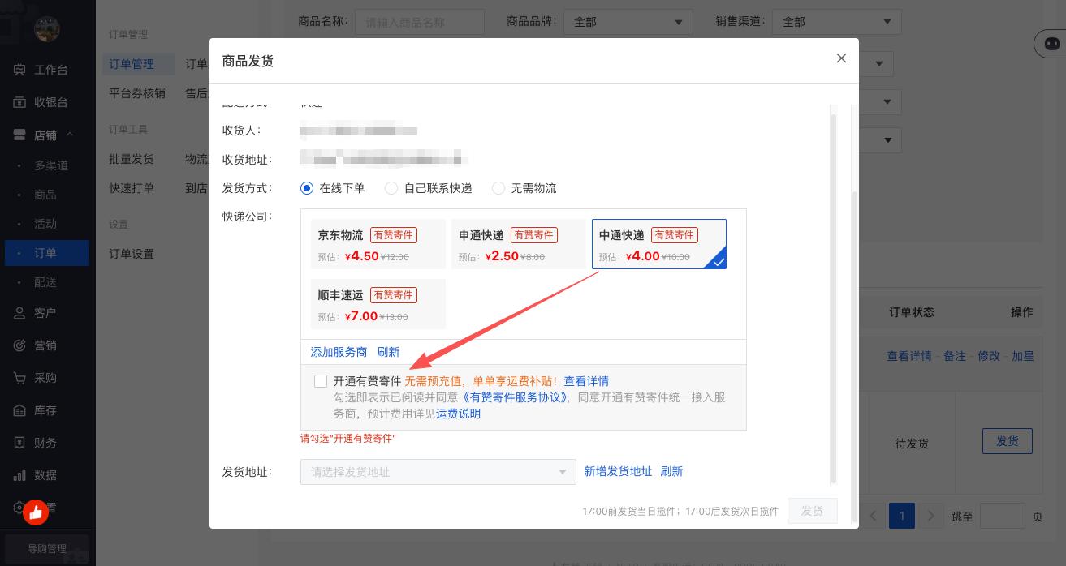Viewport: 1066px width, 566px height.
Task: Open 批量发货 menu item
Action: coord(132,160)
